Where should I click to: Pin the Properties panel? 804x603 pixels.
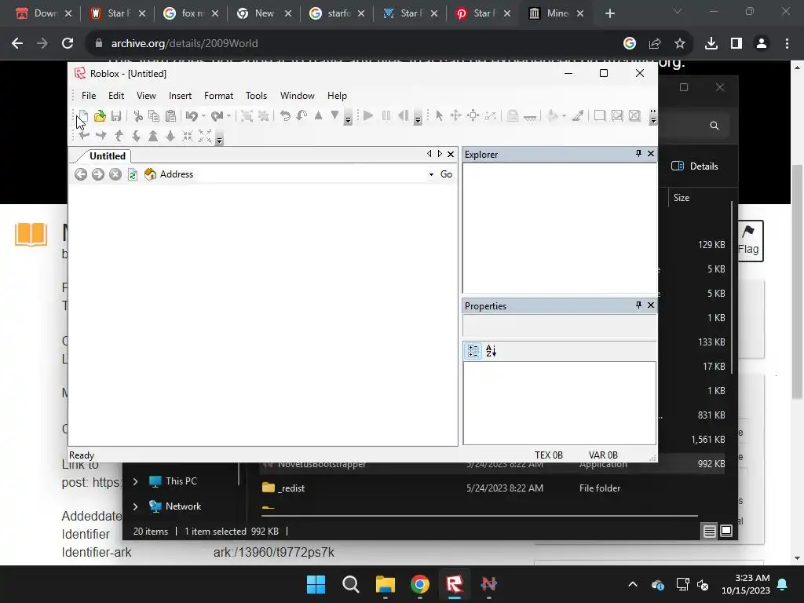(x=638, y=305)
